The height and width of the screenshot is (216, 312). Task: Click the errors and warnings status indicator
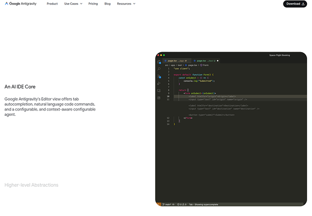point(182,204)
